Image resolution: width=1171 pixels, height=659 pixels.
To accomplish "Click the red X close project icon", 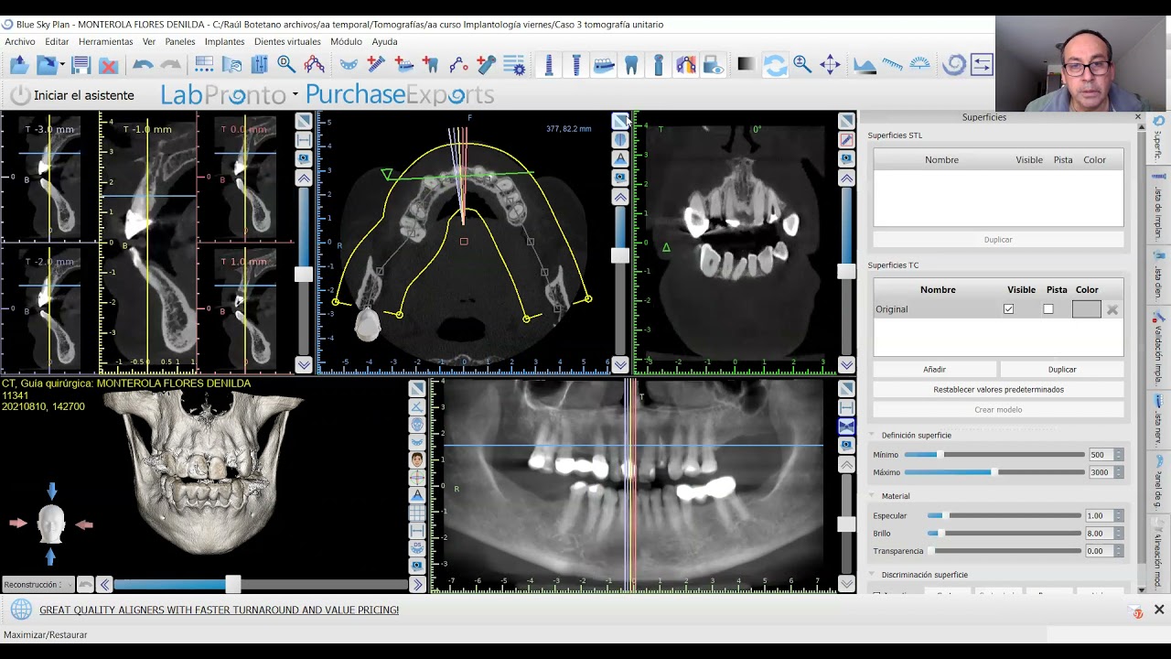I will point(108,65).
